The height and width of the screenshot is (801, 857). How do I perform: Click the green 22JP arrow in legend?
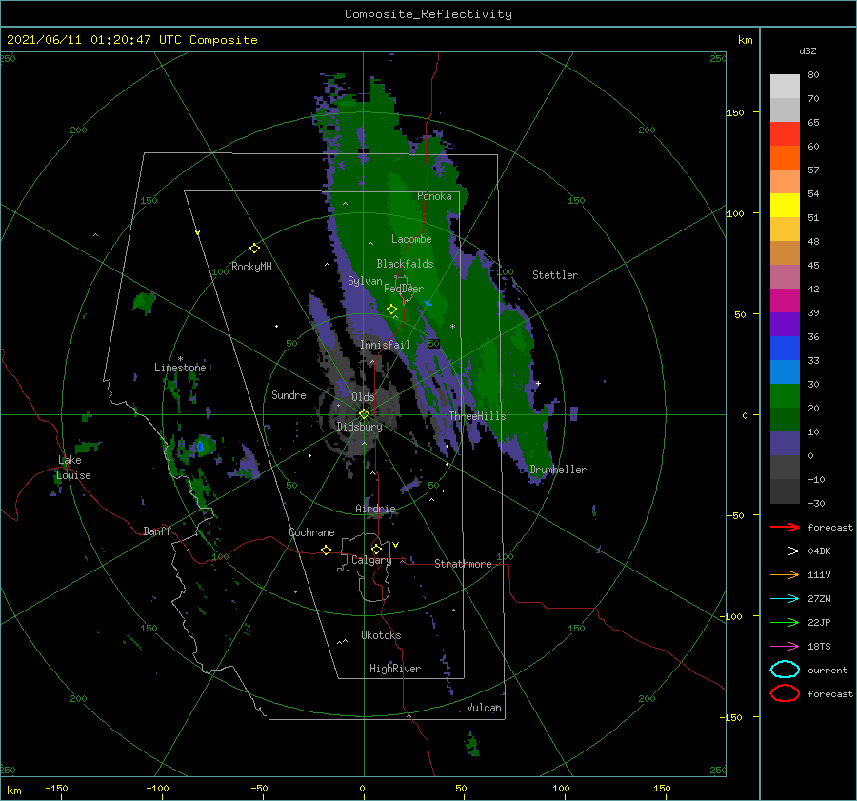point(785,622)
